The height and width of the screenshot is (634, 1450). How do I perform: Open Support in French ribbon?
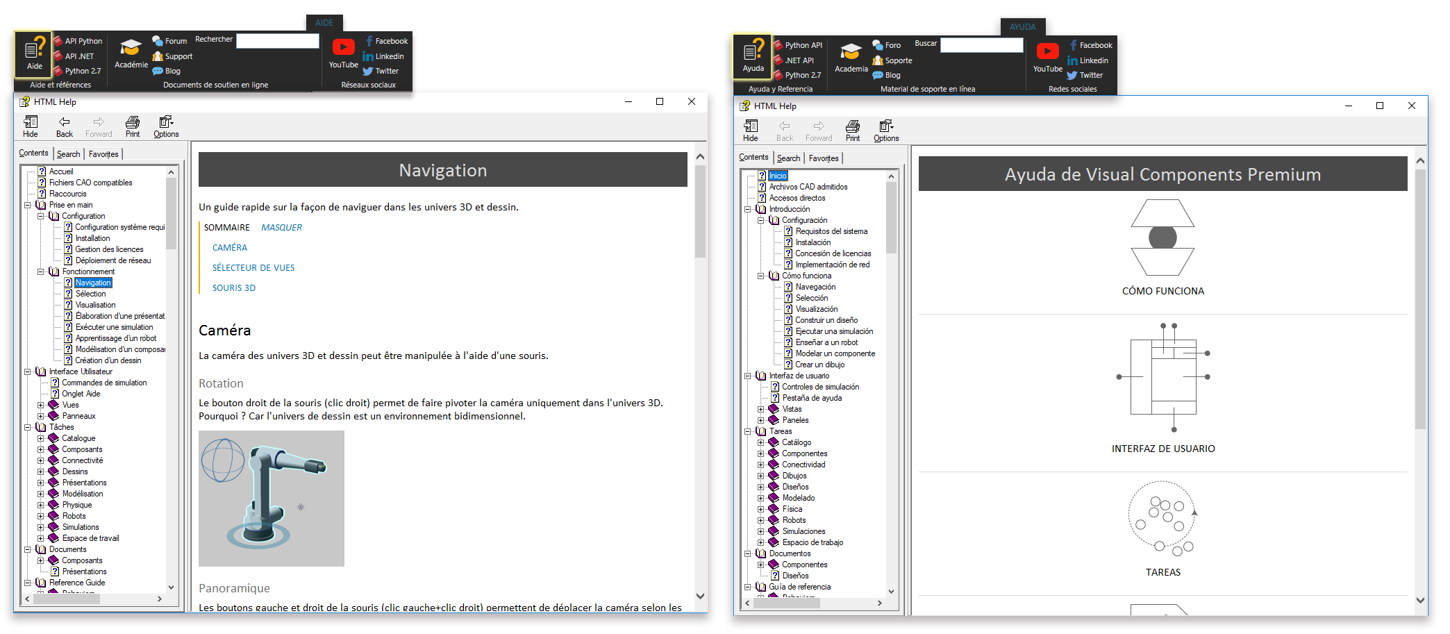tap(172, 56)
